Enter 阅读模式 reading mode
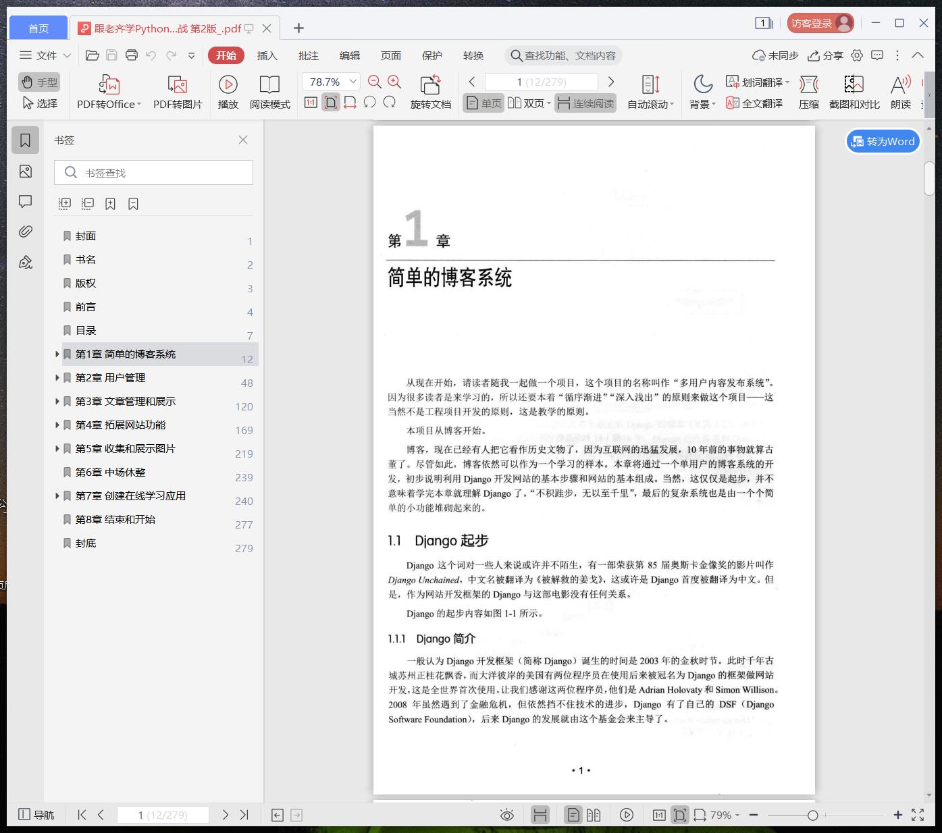The height and width of the screenshot is (833, 942). [x=269, y=92]
